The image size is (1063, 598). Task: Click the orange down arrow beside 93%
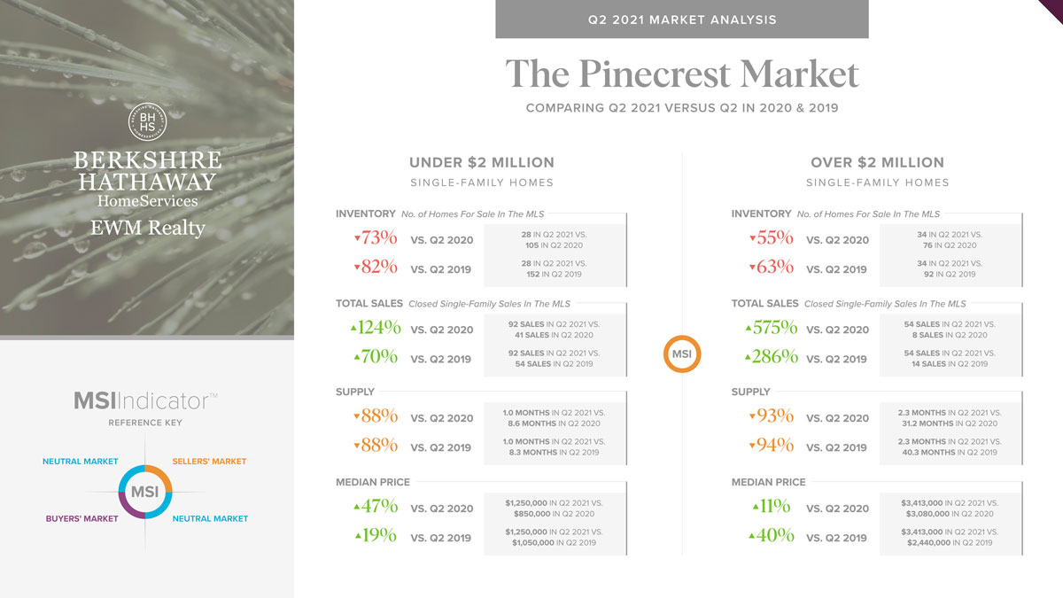pyautogui.click(x=752, y=416)
